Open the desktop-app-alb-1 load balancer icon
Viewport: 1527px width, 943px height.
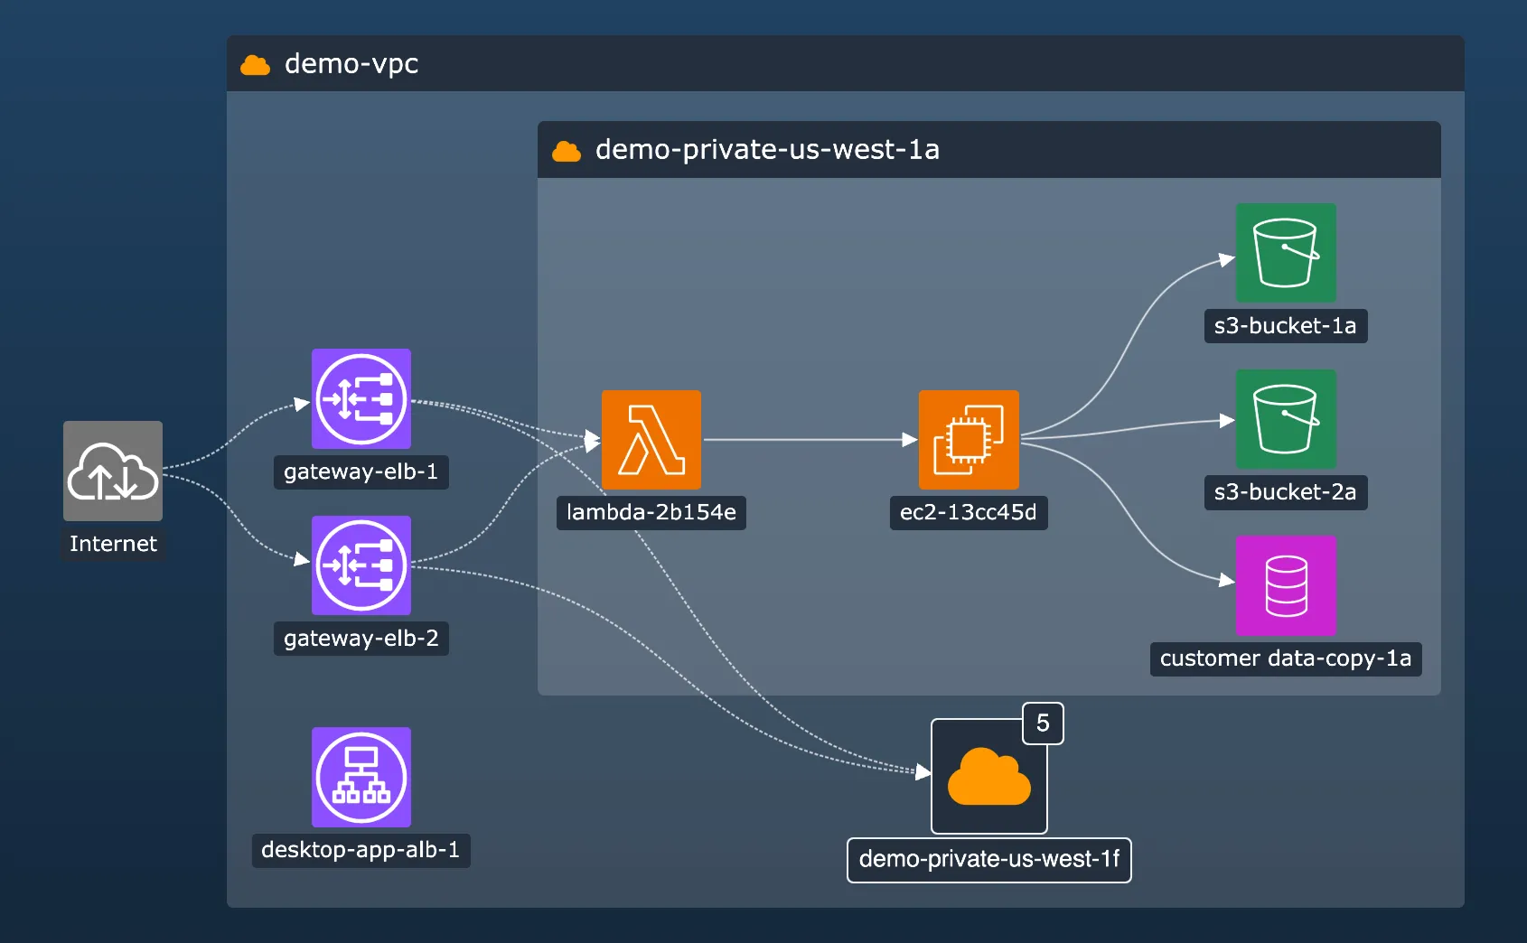tap(361, 777)
